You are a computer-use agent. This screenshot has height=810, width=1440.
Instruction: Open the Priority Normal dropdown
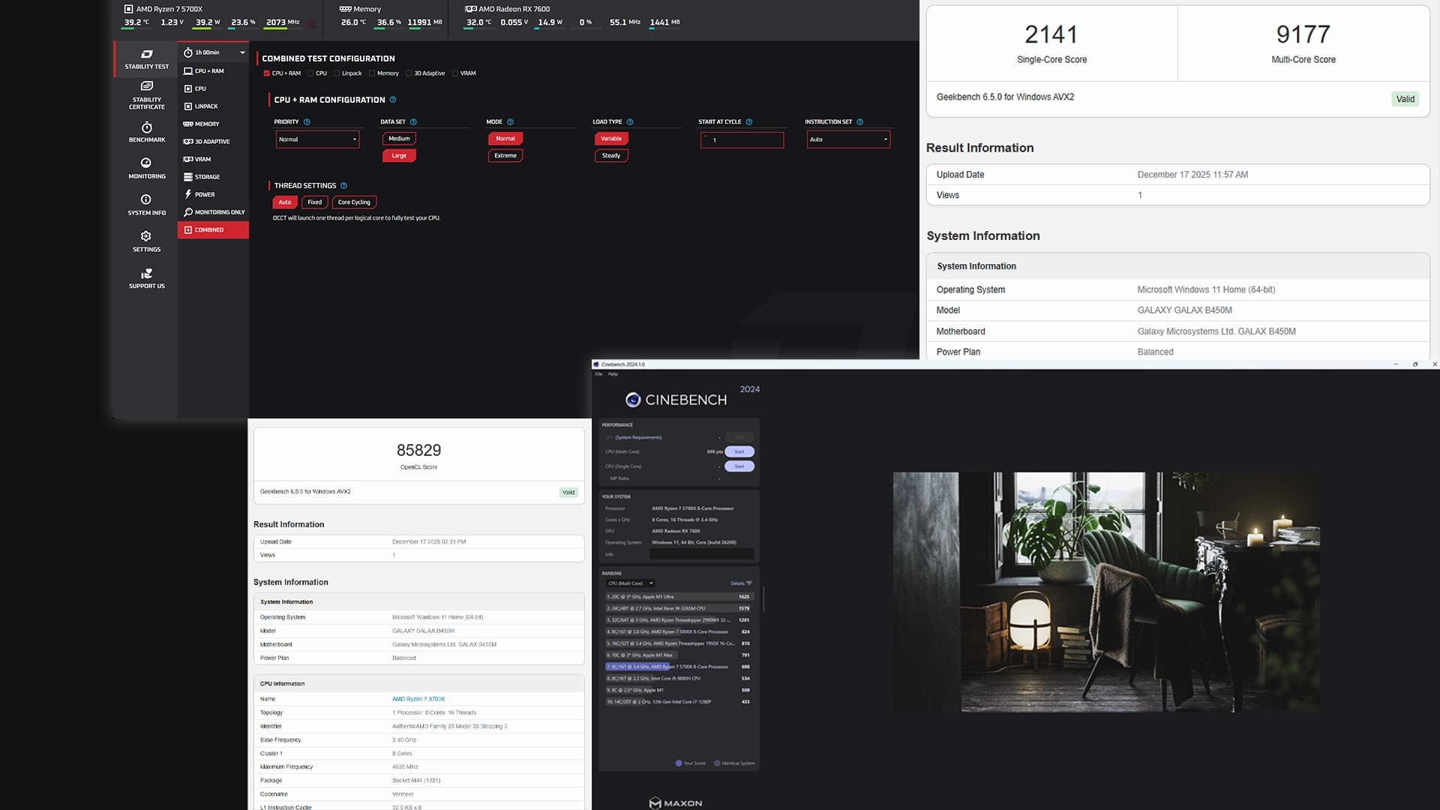coord(318,139)
